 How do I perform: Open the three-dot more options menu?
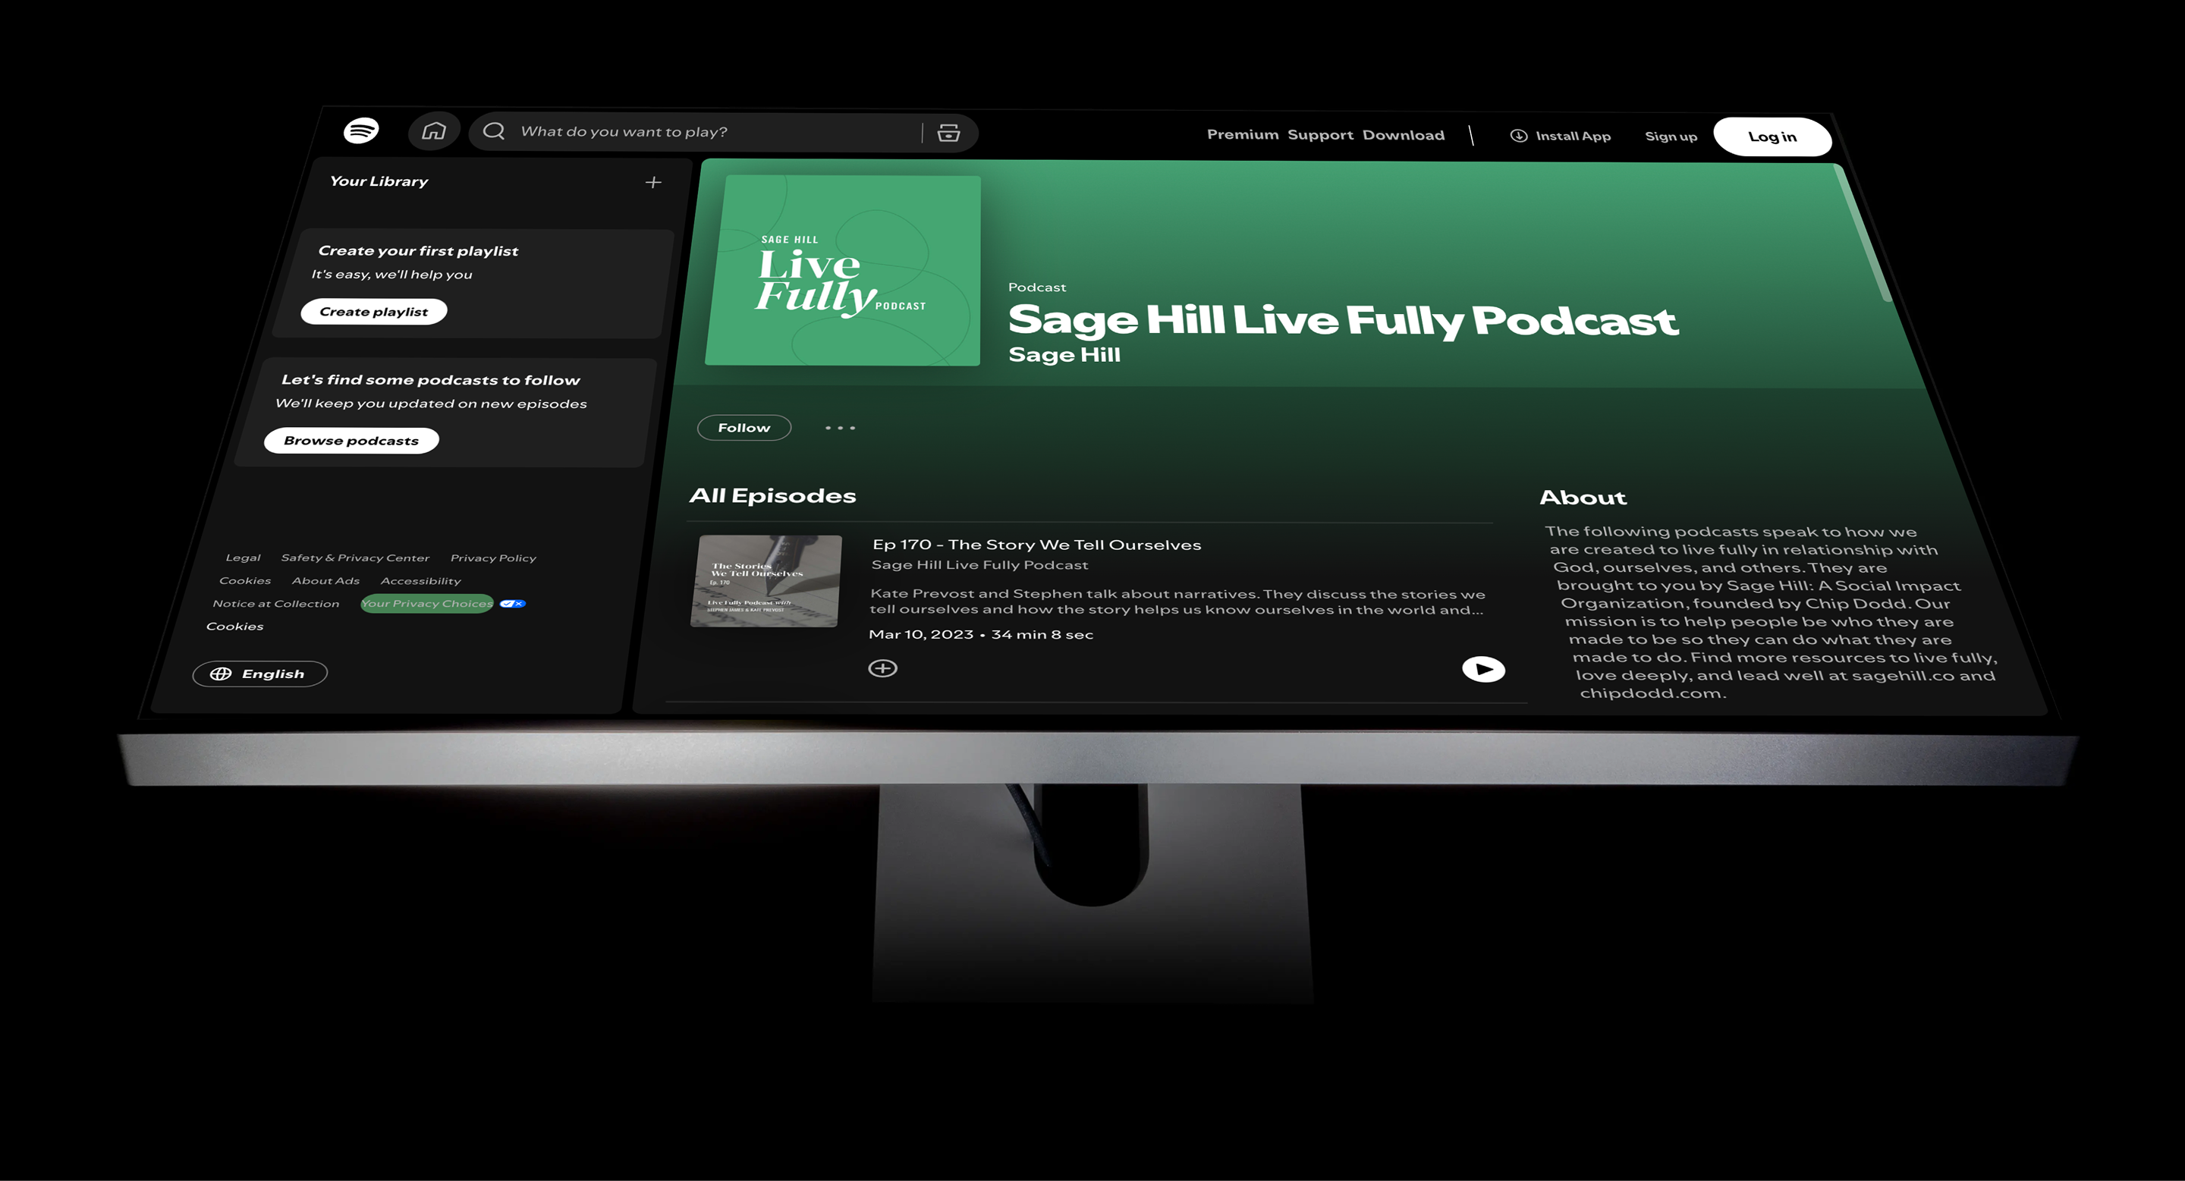point(840,428)
